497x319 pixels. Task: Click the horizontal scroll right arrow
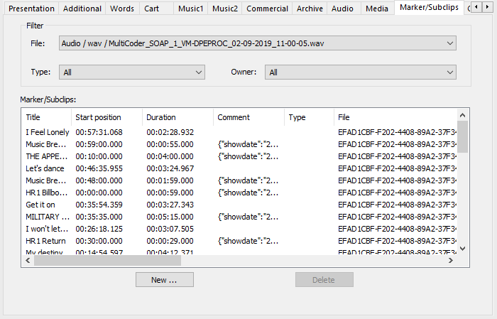(450, 261)
